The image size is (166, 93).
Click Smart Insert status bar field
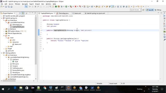point(113,83)
